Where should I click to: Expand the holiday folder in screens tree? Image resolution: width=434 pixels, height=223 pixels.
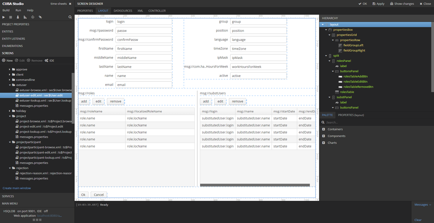pyautogui.click(x=10, y=111)
